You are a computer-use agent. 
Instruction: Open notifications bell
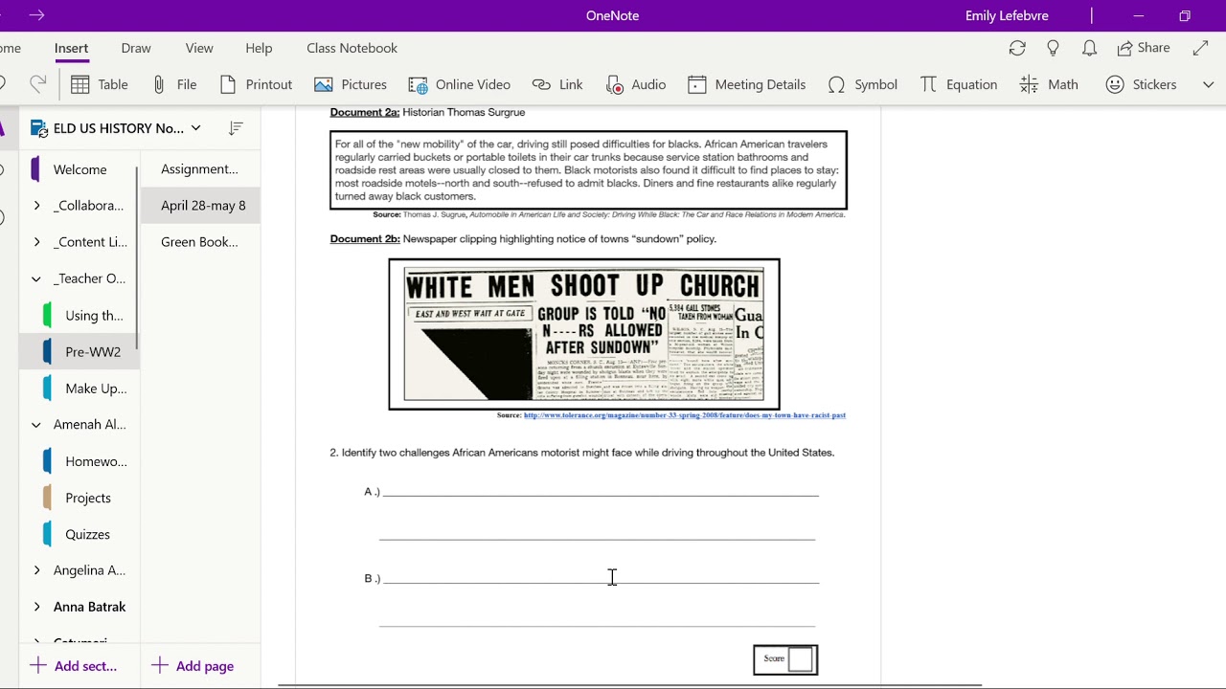[1089, 48]
